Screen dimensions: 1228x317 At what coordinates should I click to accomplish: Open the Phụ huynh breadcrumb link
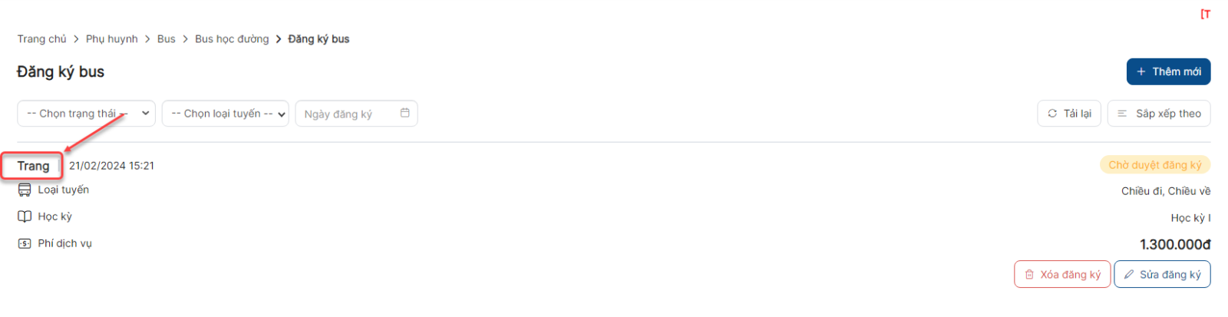pyautogui.click(x=112, y=39)
